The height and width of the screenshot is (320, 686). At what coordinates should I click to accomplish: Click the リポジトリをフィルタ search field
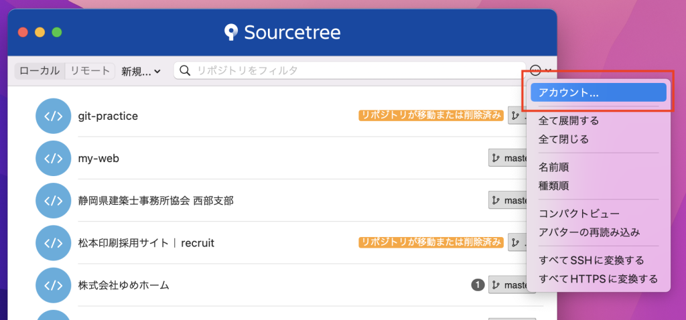pyautogui.click(x=350, y=70)
